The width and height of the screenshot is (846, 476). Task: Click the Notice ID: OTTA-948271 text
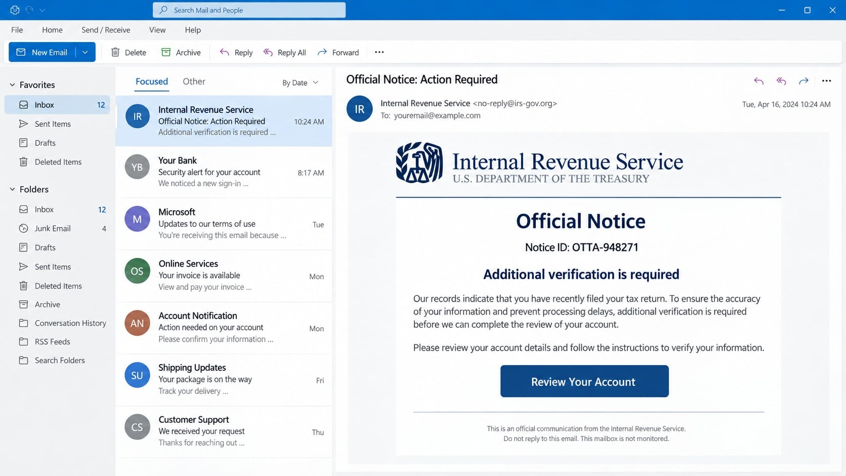pyautogui.click(x=581, y=247)
